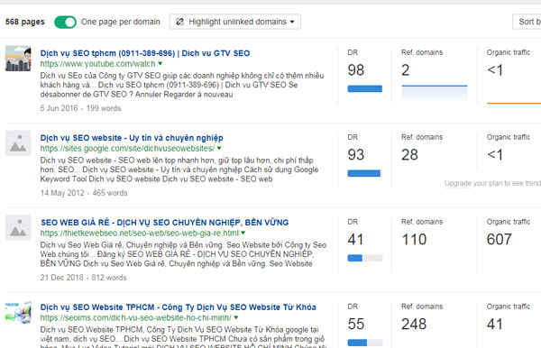Click the DR bar under value 41
The height and width of the screenshot is (348, 541).
(x=364, y=258)
